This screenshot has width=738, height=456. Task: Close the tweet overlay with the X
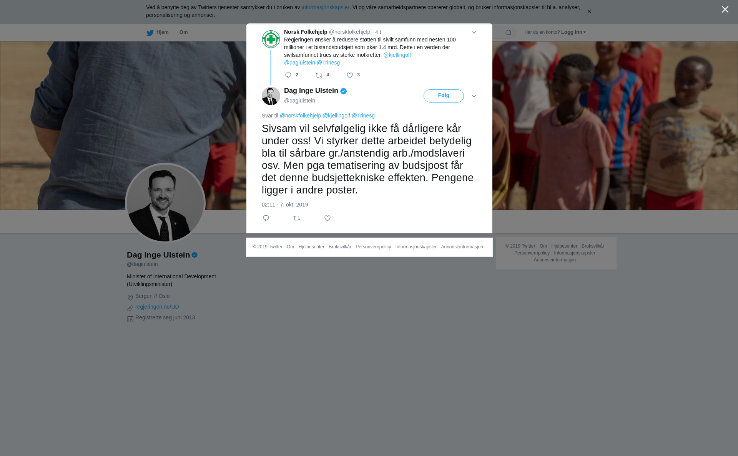(725, 9)
